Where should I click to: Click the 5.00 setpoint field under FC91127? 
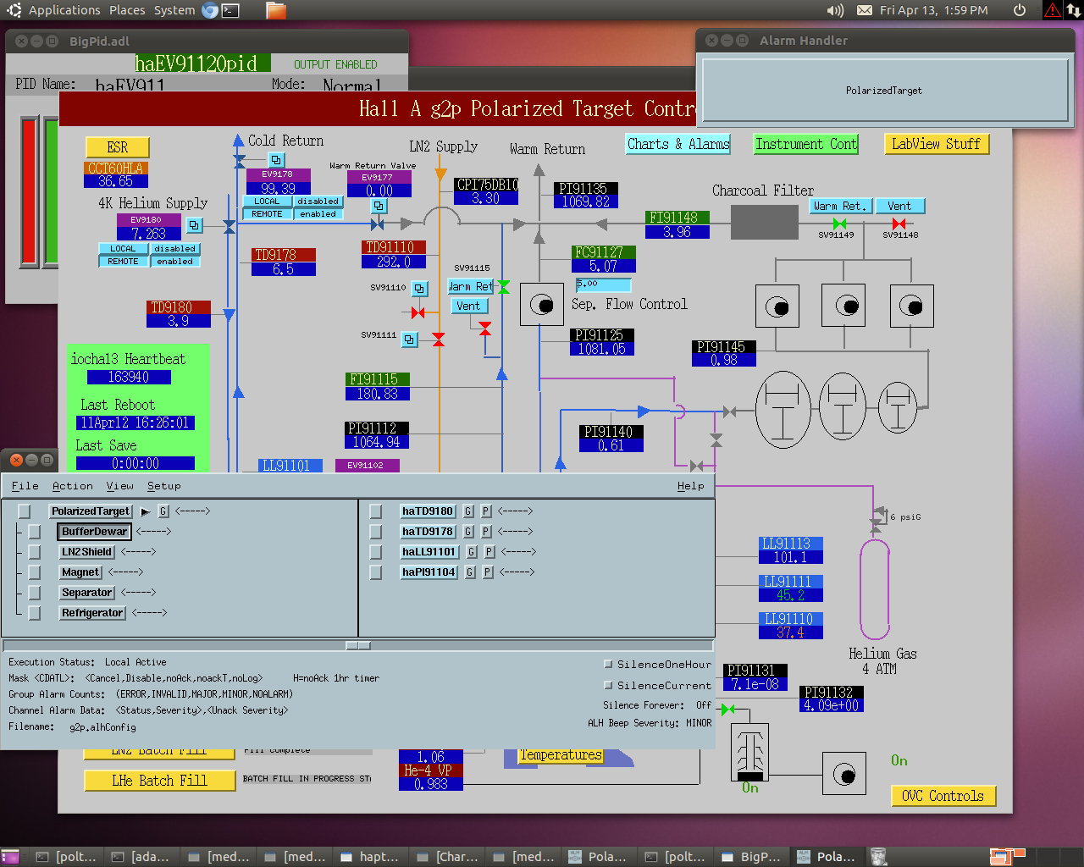pyautogui.click(x=603, y=284)
